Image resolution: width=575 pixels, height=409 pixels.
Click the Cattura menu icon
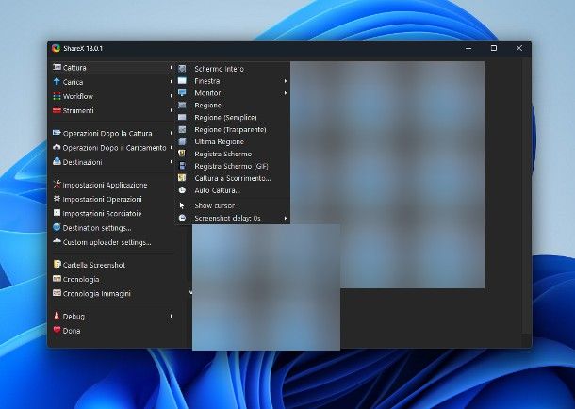57,67
